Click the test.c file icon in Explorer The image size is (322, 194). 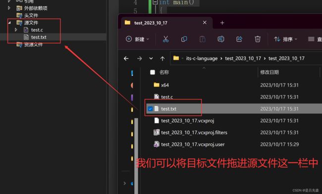[x=157, y=97]
